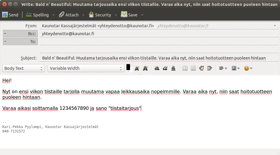The image size is (280, 155).
Task: Click the smaller font size icon
Action: [x=137, y=68]
